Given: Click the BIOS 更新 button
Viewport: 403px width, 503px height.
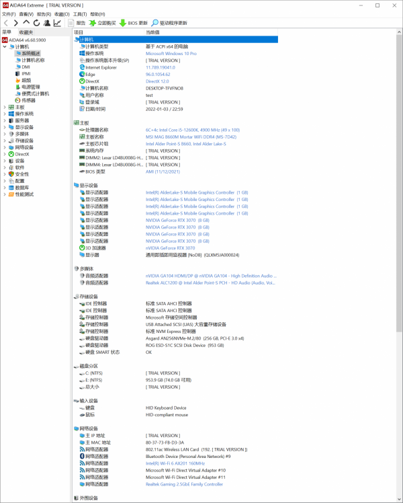Looking at the screenshot, I should pyautogui.click(x=133, y=23).
